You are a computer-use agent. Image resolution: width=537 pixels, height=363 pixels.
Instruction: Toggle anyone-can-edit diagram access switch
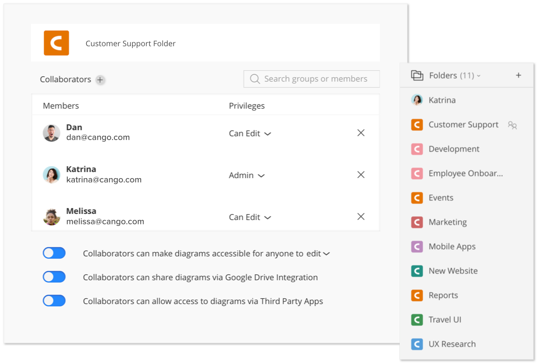(54, 253)
